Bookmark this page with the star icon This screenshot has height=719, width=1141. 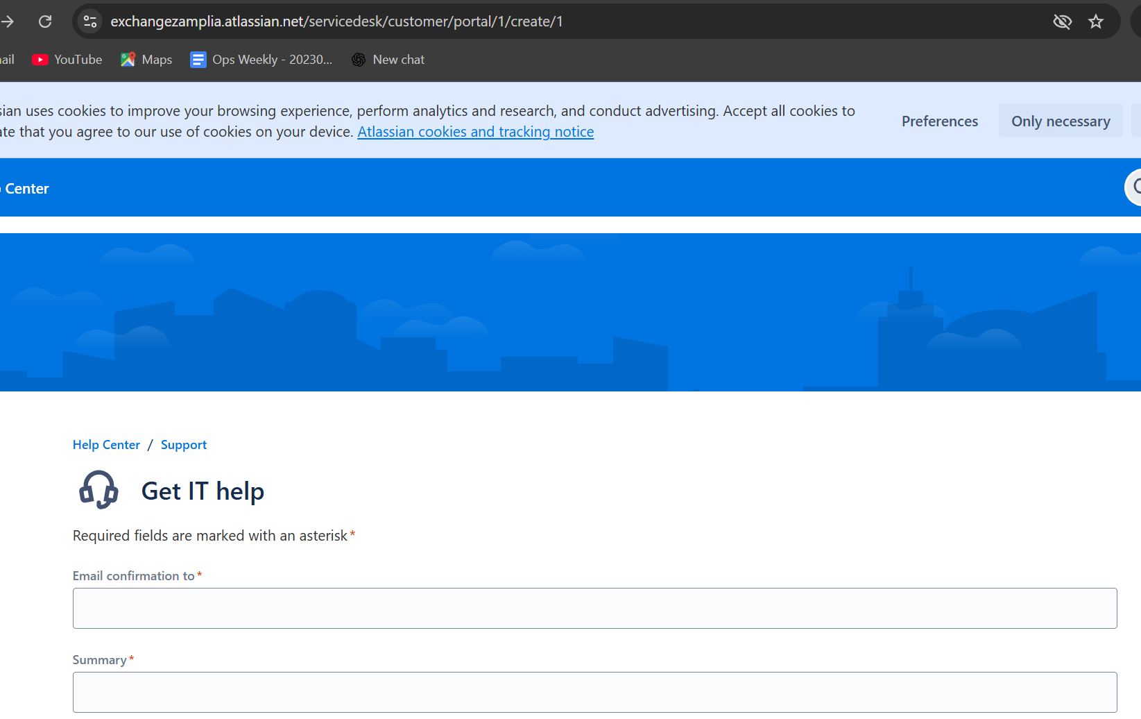pyautogui.click(x=1096, y=22)
